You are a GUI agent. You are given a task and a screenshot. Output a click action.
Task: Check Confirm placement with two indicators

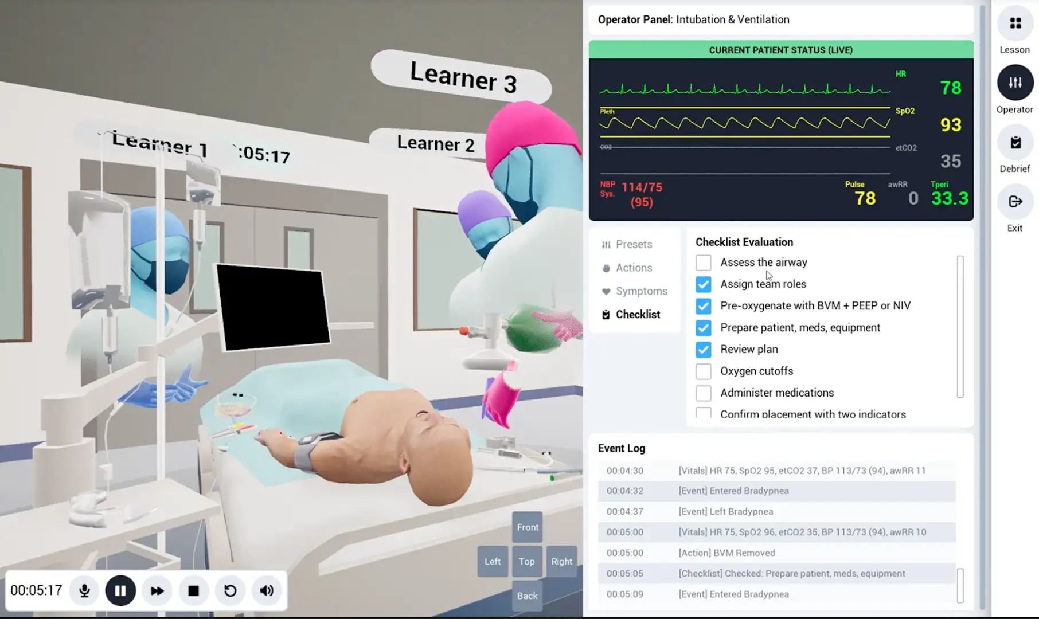tap(704, 413)
